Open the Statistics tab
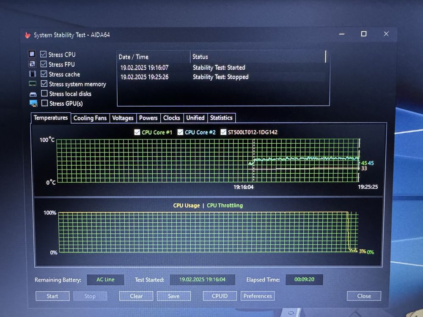This screenshot has height=317, width=423. click(221, 118)
